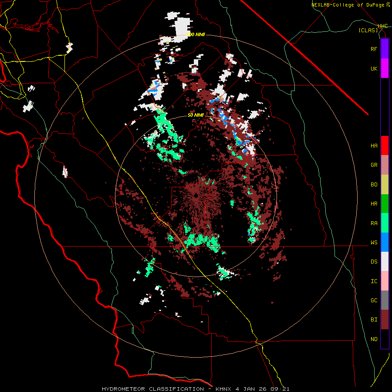This screenshot has height=392, width=392.
Task: Click the UK legend label
Action: [374, 68]
